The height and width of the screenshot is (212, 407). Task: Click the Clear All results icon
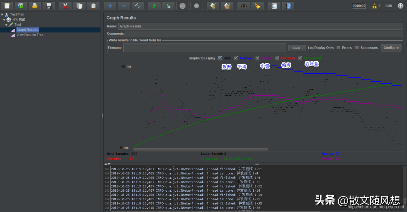[x=227, y=6]
